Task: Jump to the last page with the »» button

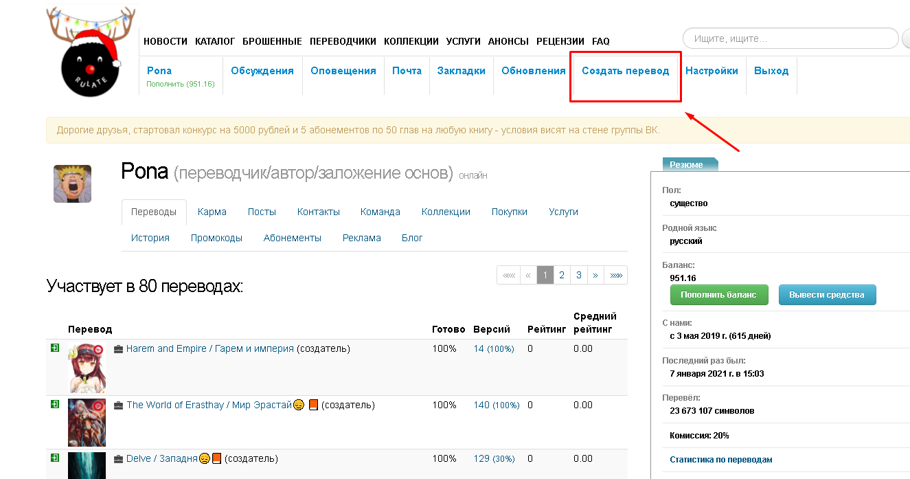Action: click(616, 275)
